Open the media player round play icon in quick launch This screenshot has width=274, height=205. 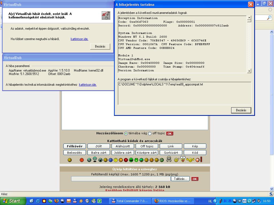87,201
